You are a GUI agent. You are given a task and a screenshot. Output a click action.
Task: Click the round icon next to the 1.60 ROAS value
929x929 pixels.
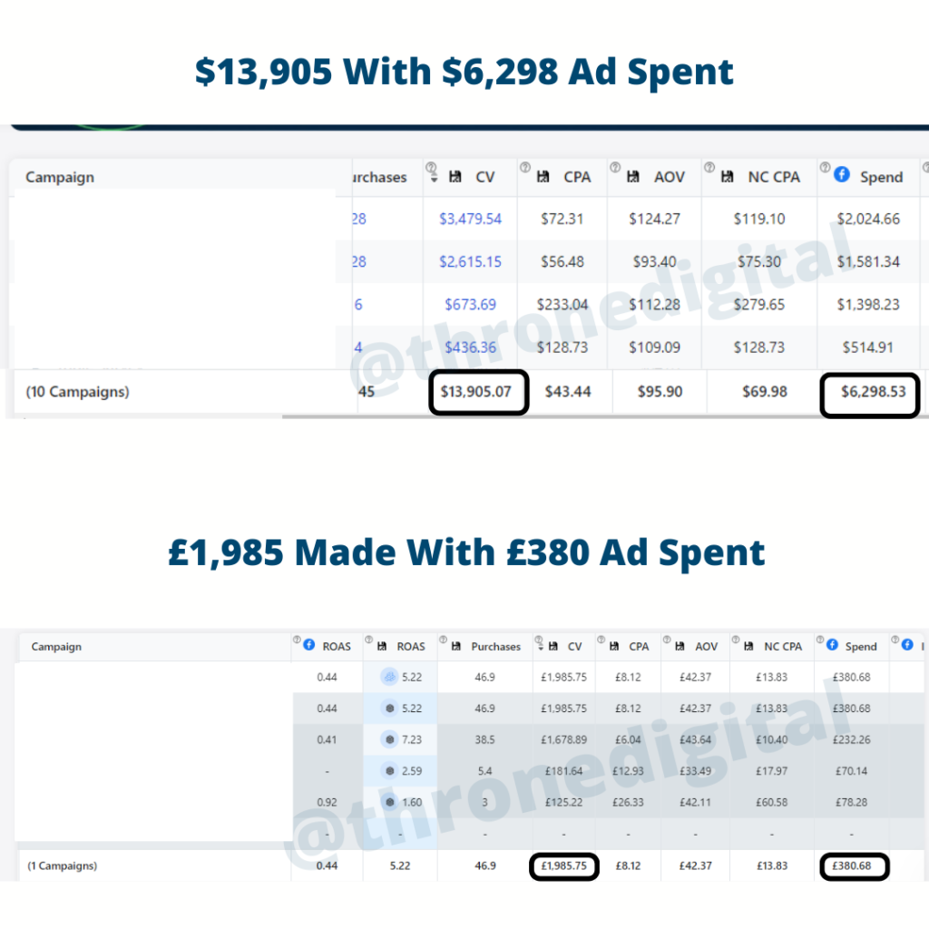tap(389, 802)
